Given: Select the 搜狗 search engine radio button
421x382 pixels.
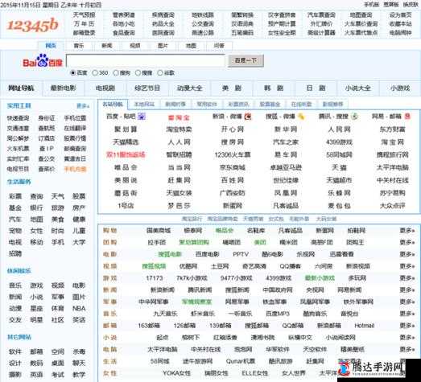Looking at the screenshot, I should 116,72.
